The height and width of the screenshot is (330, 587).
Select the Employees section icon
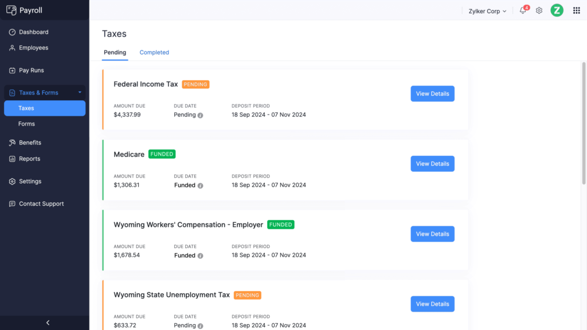[x=13, y=48]
